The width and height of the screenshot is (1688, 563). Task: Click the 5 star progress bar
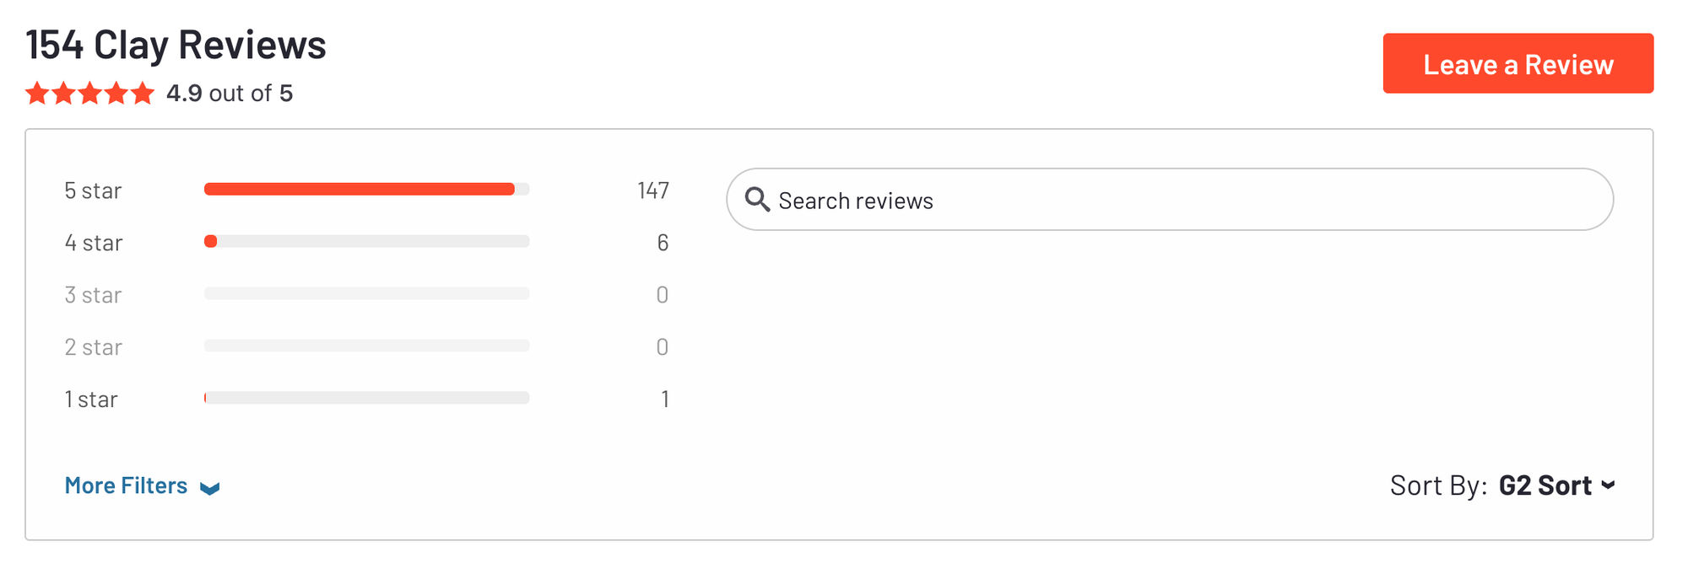pos(366,189)
